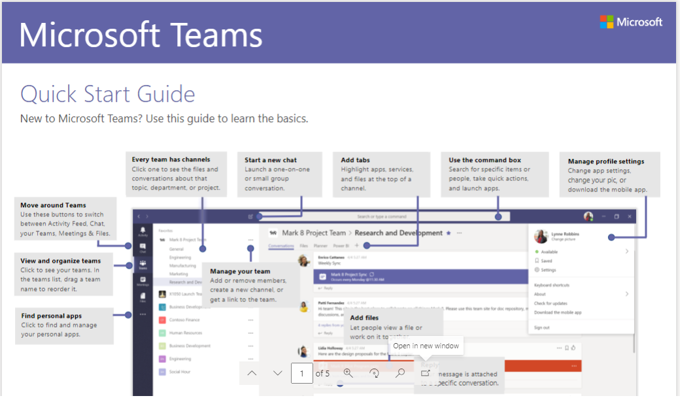
Task: Click the sidebar more apps ellipsis
Action: coord(143,314)
